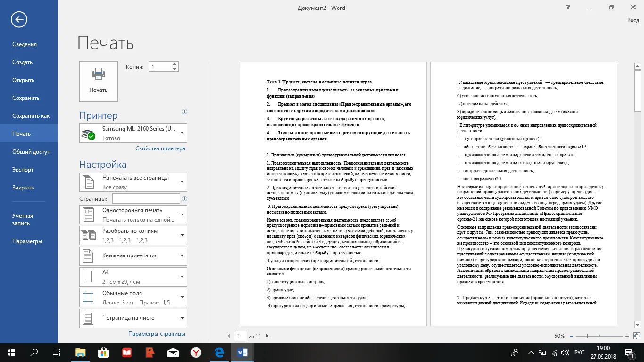Screen dimensions: 644x362
Task: Increase copies with the up spinner
Action: [x=175, y=64]
